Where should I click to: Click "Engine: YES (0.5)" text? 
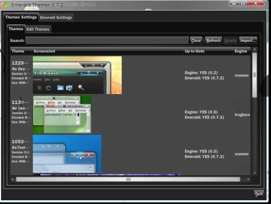tap(201, 112)
